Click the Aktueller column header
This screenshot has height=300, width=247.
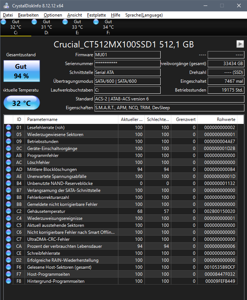132,119
